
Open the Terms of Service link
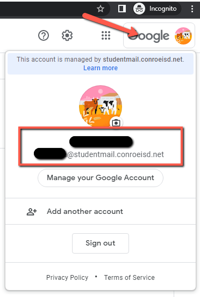130,278
